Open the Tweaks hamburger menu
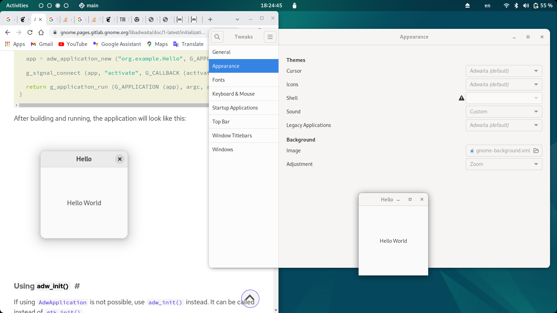Screen dimensions: 557x313 click(x=270, y=37)
